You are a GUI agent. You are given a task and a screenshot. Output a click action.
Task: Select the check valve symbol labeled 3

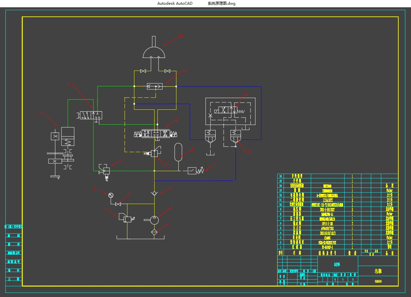[x=154, y=193]
